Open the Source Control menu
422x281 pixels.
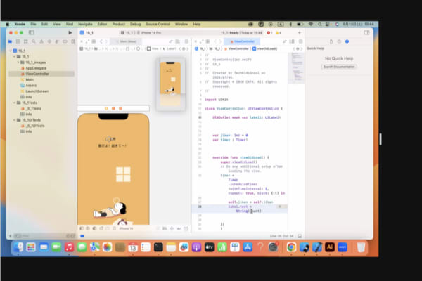pyautogui.click(x=158, y=24)
